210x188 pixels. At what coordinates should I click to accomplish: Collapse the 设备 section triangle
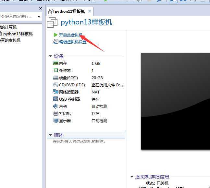point(50,56)
